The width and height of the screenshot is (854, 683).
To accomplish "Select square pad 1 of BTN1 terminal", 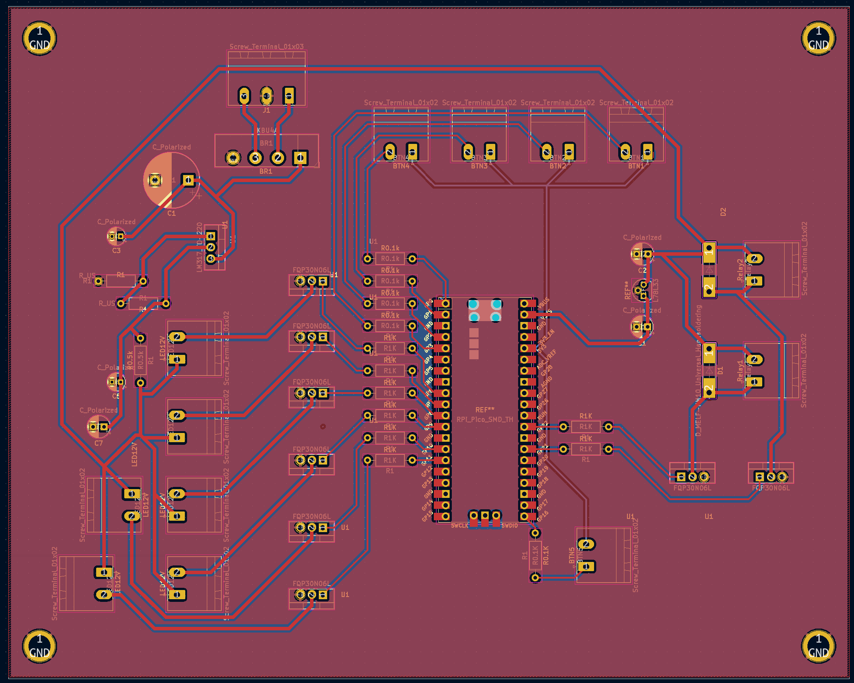I will point(647,151).
